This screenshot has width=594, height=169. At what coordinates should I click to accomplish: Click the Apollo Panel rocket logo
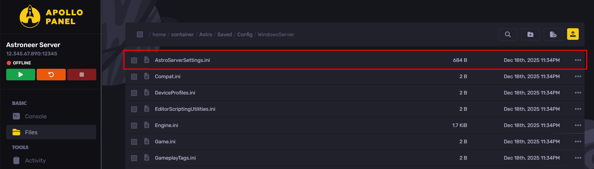coord(30,17)
